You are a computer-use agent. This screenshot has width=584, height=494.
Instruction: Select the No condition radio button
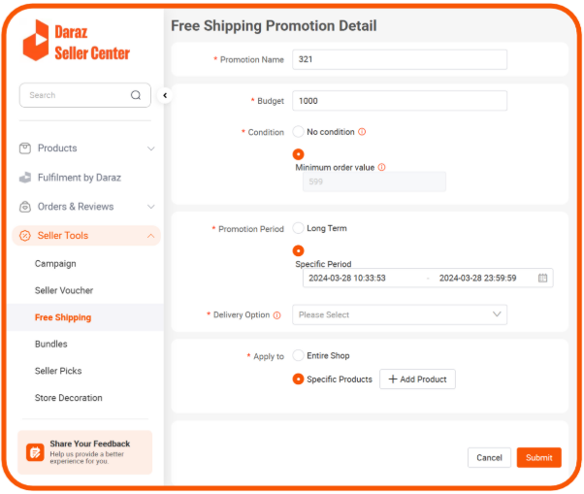coord(298,131)
